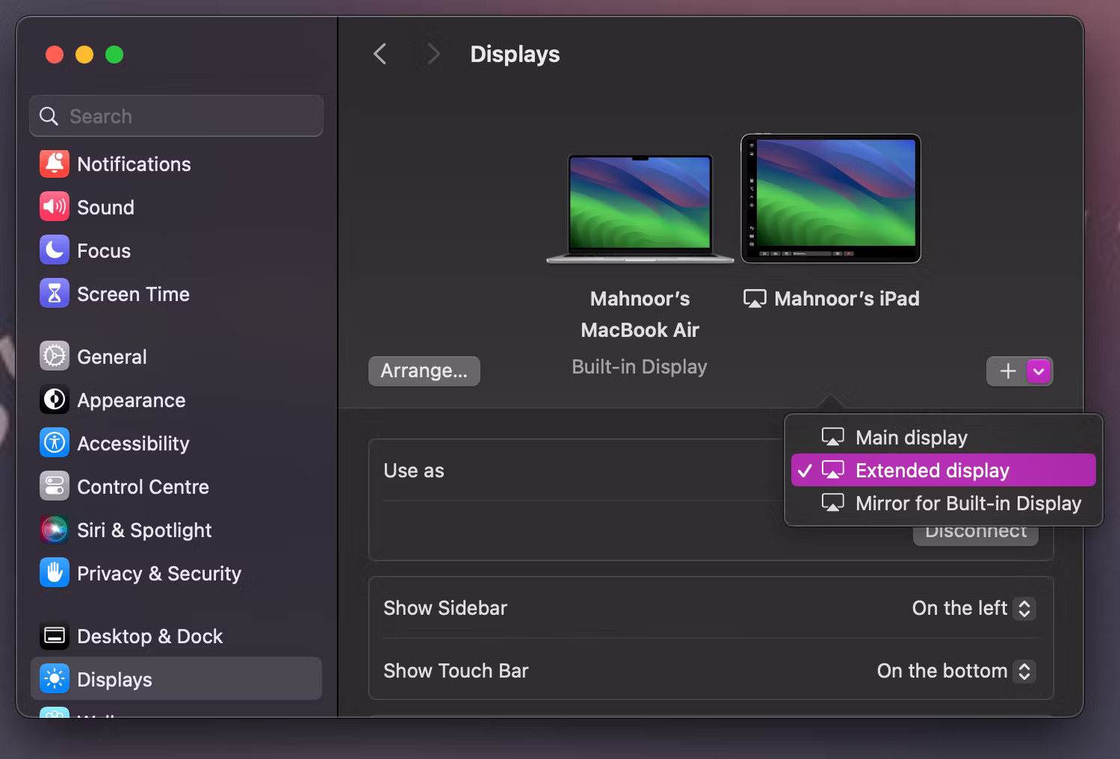Disconnect Mahnoor's iPad
This screenshot has height=759, width=1120.
pyautogui.click(x=975, y=530)
